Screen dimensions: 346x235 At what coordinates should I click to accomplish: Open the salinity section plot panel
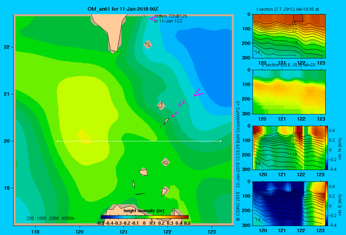point(289,92)
